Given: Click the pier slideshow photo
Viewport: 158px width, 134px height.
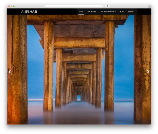Looking at the screenshot, I should click(79, 70).
